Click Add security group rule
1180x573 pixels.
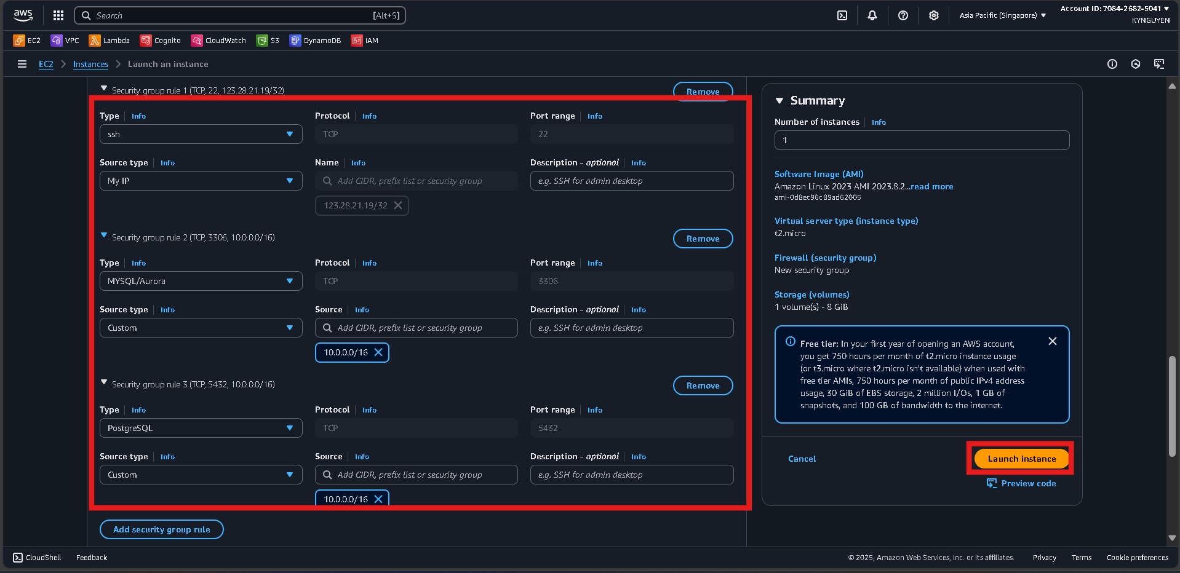(161, 529)
